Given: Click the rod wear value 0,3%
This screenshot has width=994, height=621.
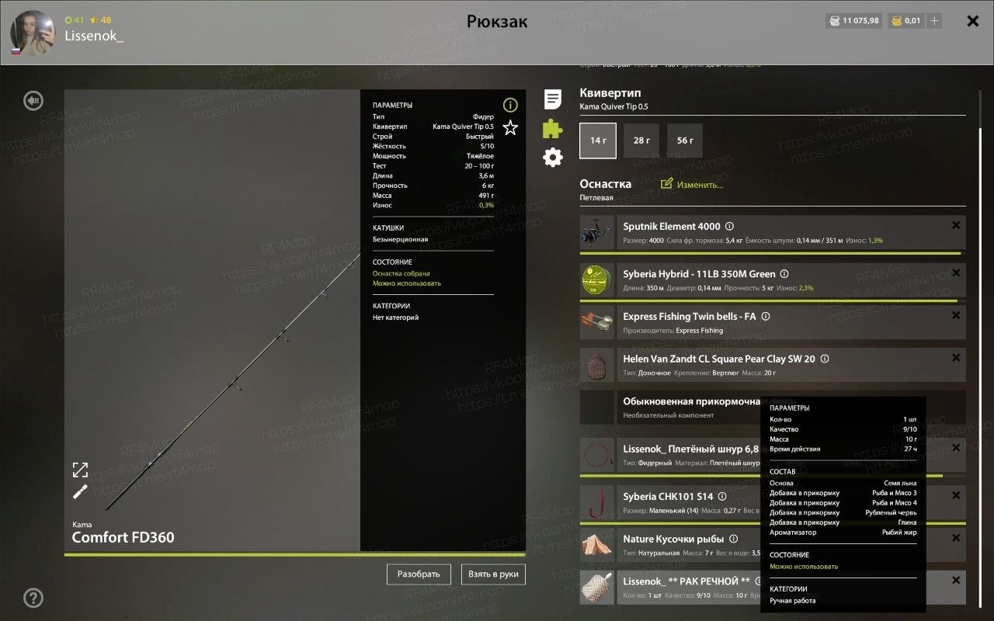Looking at the screenshot, I should coord(486,205).
